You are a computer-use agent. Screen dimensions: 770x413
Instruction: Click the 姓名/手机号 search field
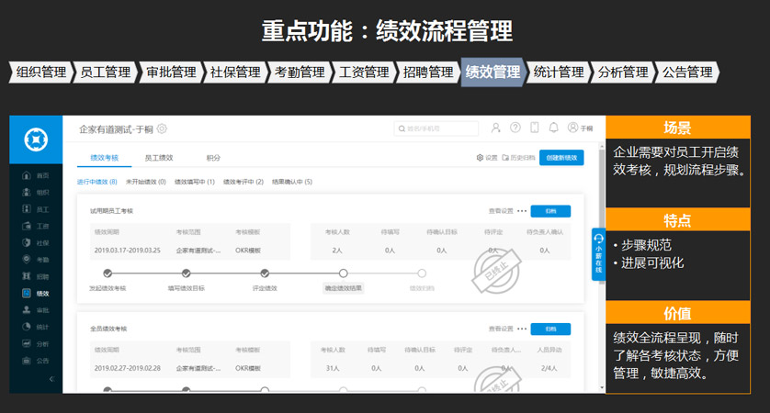436,128
